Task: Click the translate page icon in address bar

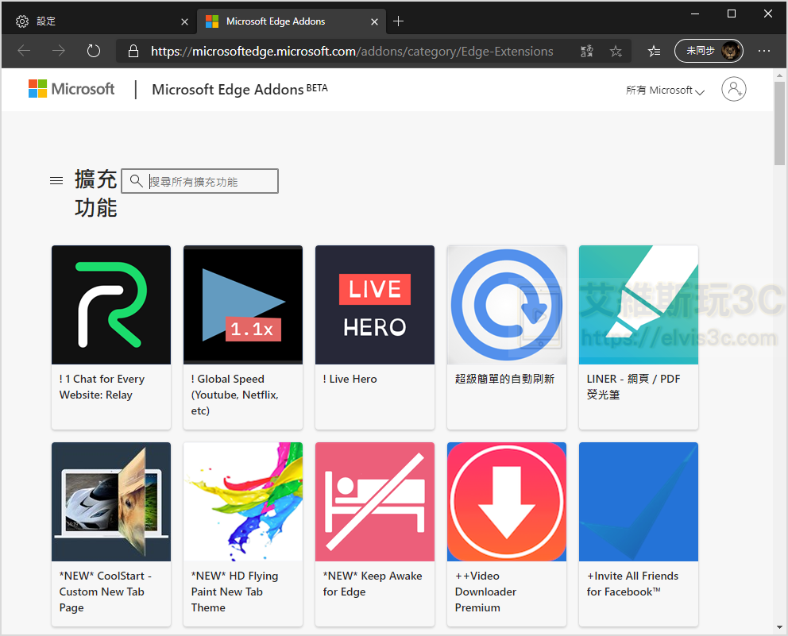Action: tap(587, 52)
